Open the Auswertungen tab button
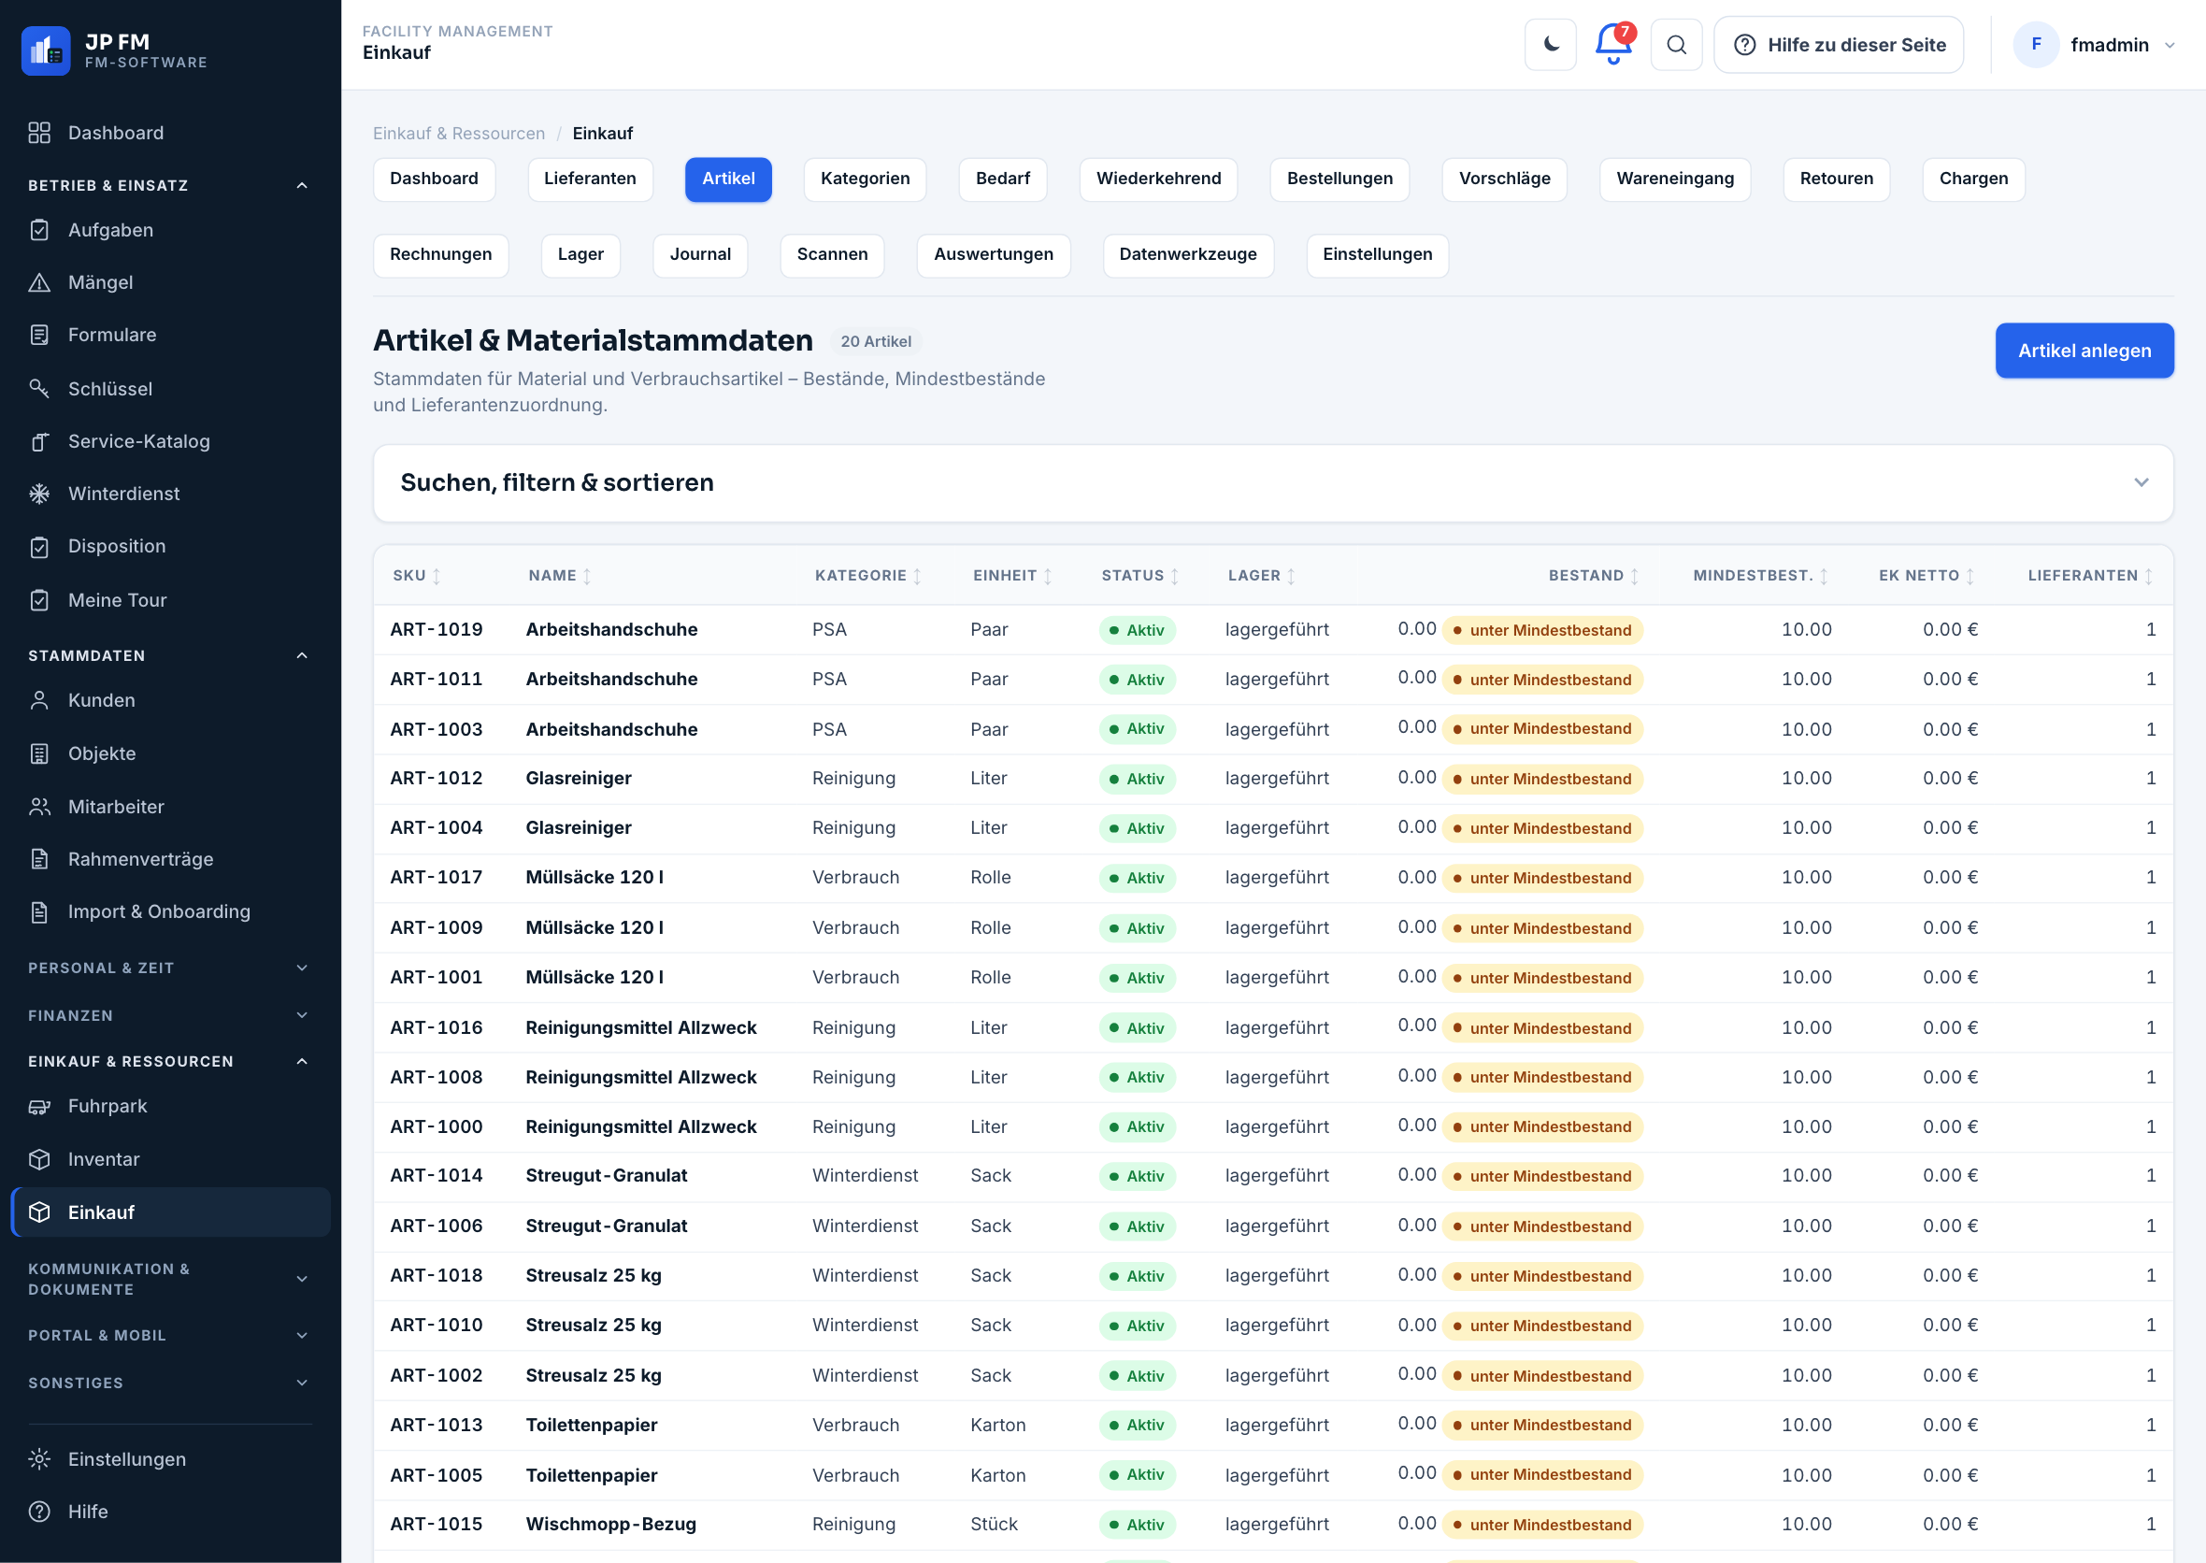Image resolution: width=2206 pixels, height=1563 pixels. click(994, 255)
